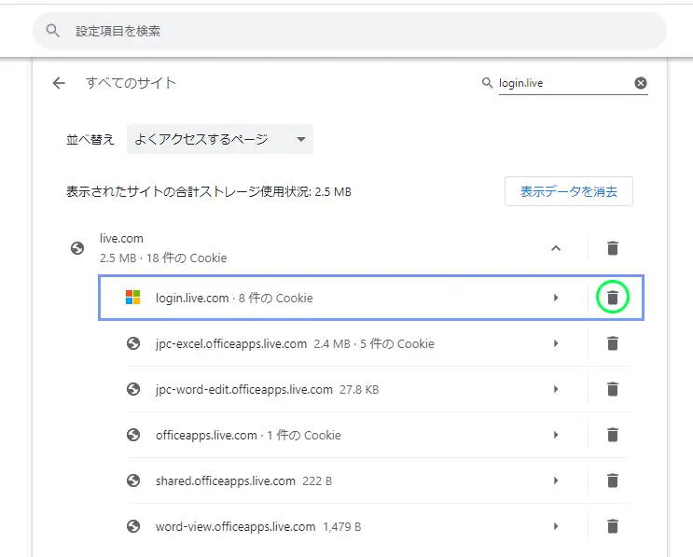
Task: Expand jpc-excel.officeapps.live.com details arrow
Action: (556, 343)
